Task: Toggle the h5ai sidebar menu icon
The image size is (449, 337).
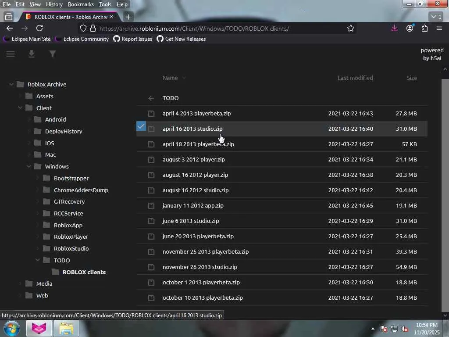Action: (x=11, y=54)
